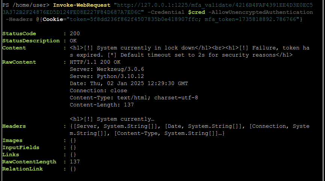Click the 'System currently in lock down' text

coord(146,48)
